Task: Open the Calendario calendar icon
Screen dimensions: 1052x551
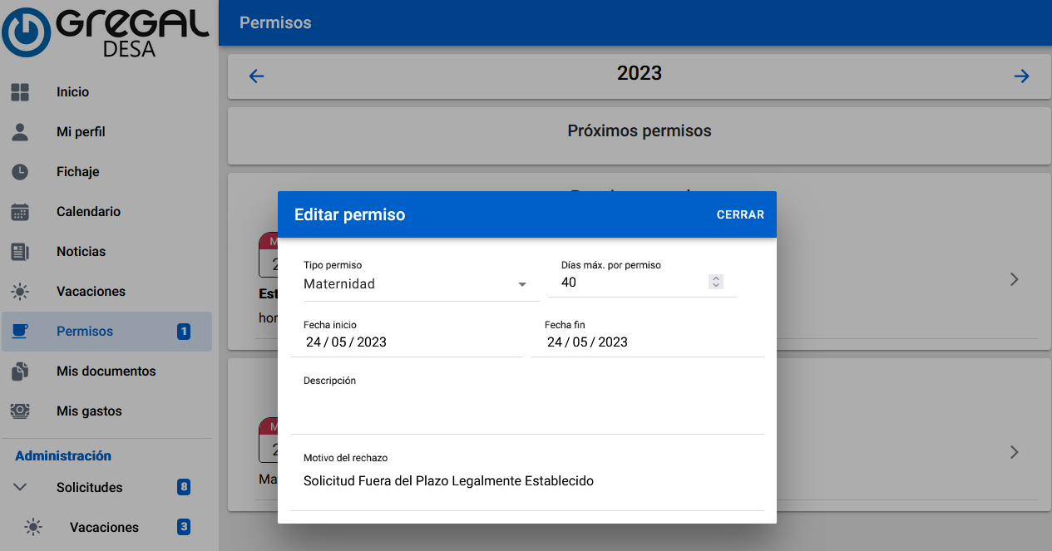Action: click(x=20, y=212)
